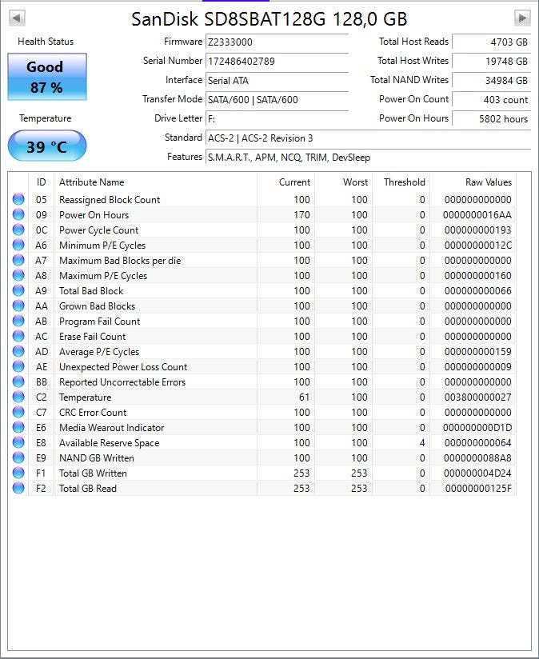The height and width of the screenshot is (659, 539).
Task: Click the status orb for Program Fail Count
Action: tap(18, 321)
